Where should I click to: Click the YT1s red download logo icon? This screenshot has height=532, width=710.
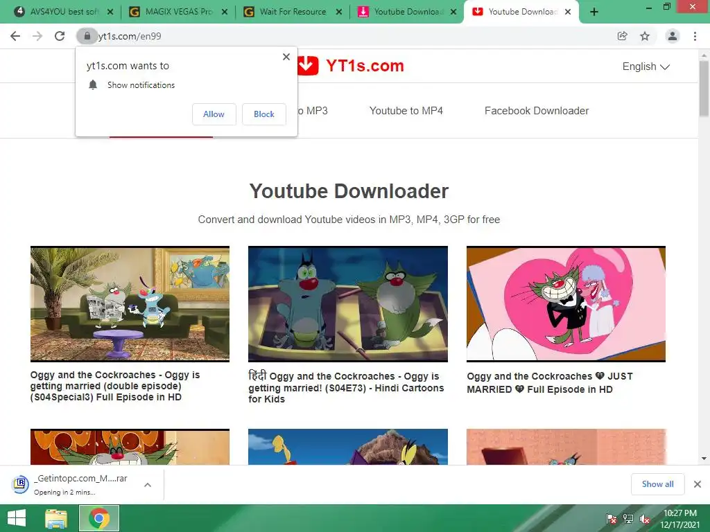[307, 66]
